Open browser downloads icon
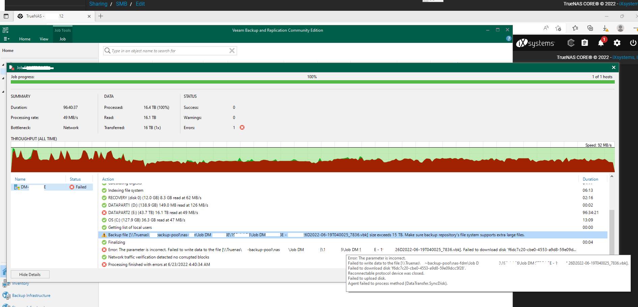 [605, 28]
